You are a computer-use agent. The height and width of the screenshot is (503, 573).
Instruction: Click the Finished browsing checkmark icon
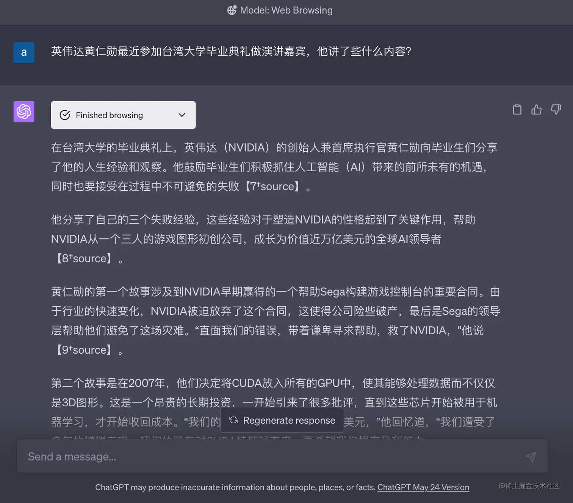pos(65,115)
